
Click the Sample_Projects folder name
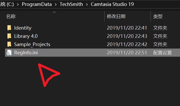pos(32,44)
